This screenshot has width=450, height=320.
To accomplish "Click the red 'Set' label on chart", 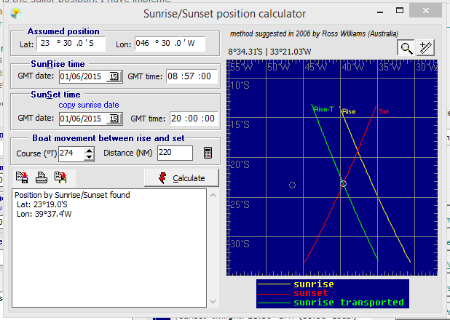I will point(384,111).
